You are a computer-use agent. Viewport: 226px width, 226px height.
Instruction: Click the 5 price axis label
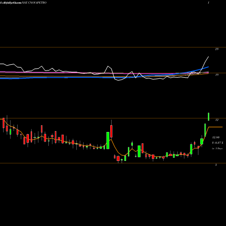coord(216,165)
